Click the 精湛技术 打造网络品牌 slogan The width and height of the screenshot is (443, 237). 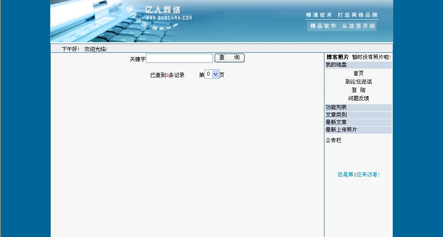(342, 15)
